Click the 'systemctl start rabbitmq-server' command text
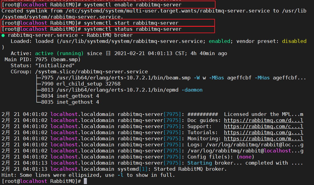314x185 pixels. 131,23
